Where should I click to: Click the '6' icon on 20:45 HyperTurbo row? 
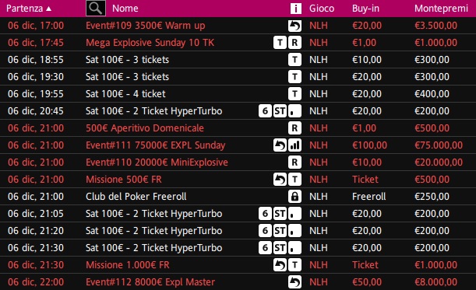[265, 111]
